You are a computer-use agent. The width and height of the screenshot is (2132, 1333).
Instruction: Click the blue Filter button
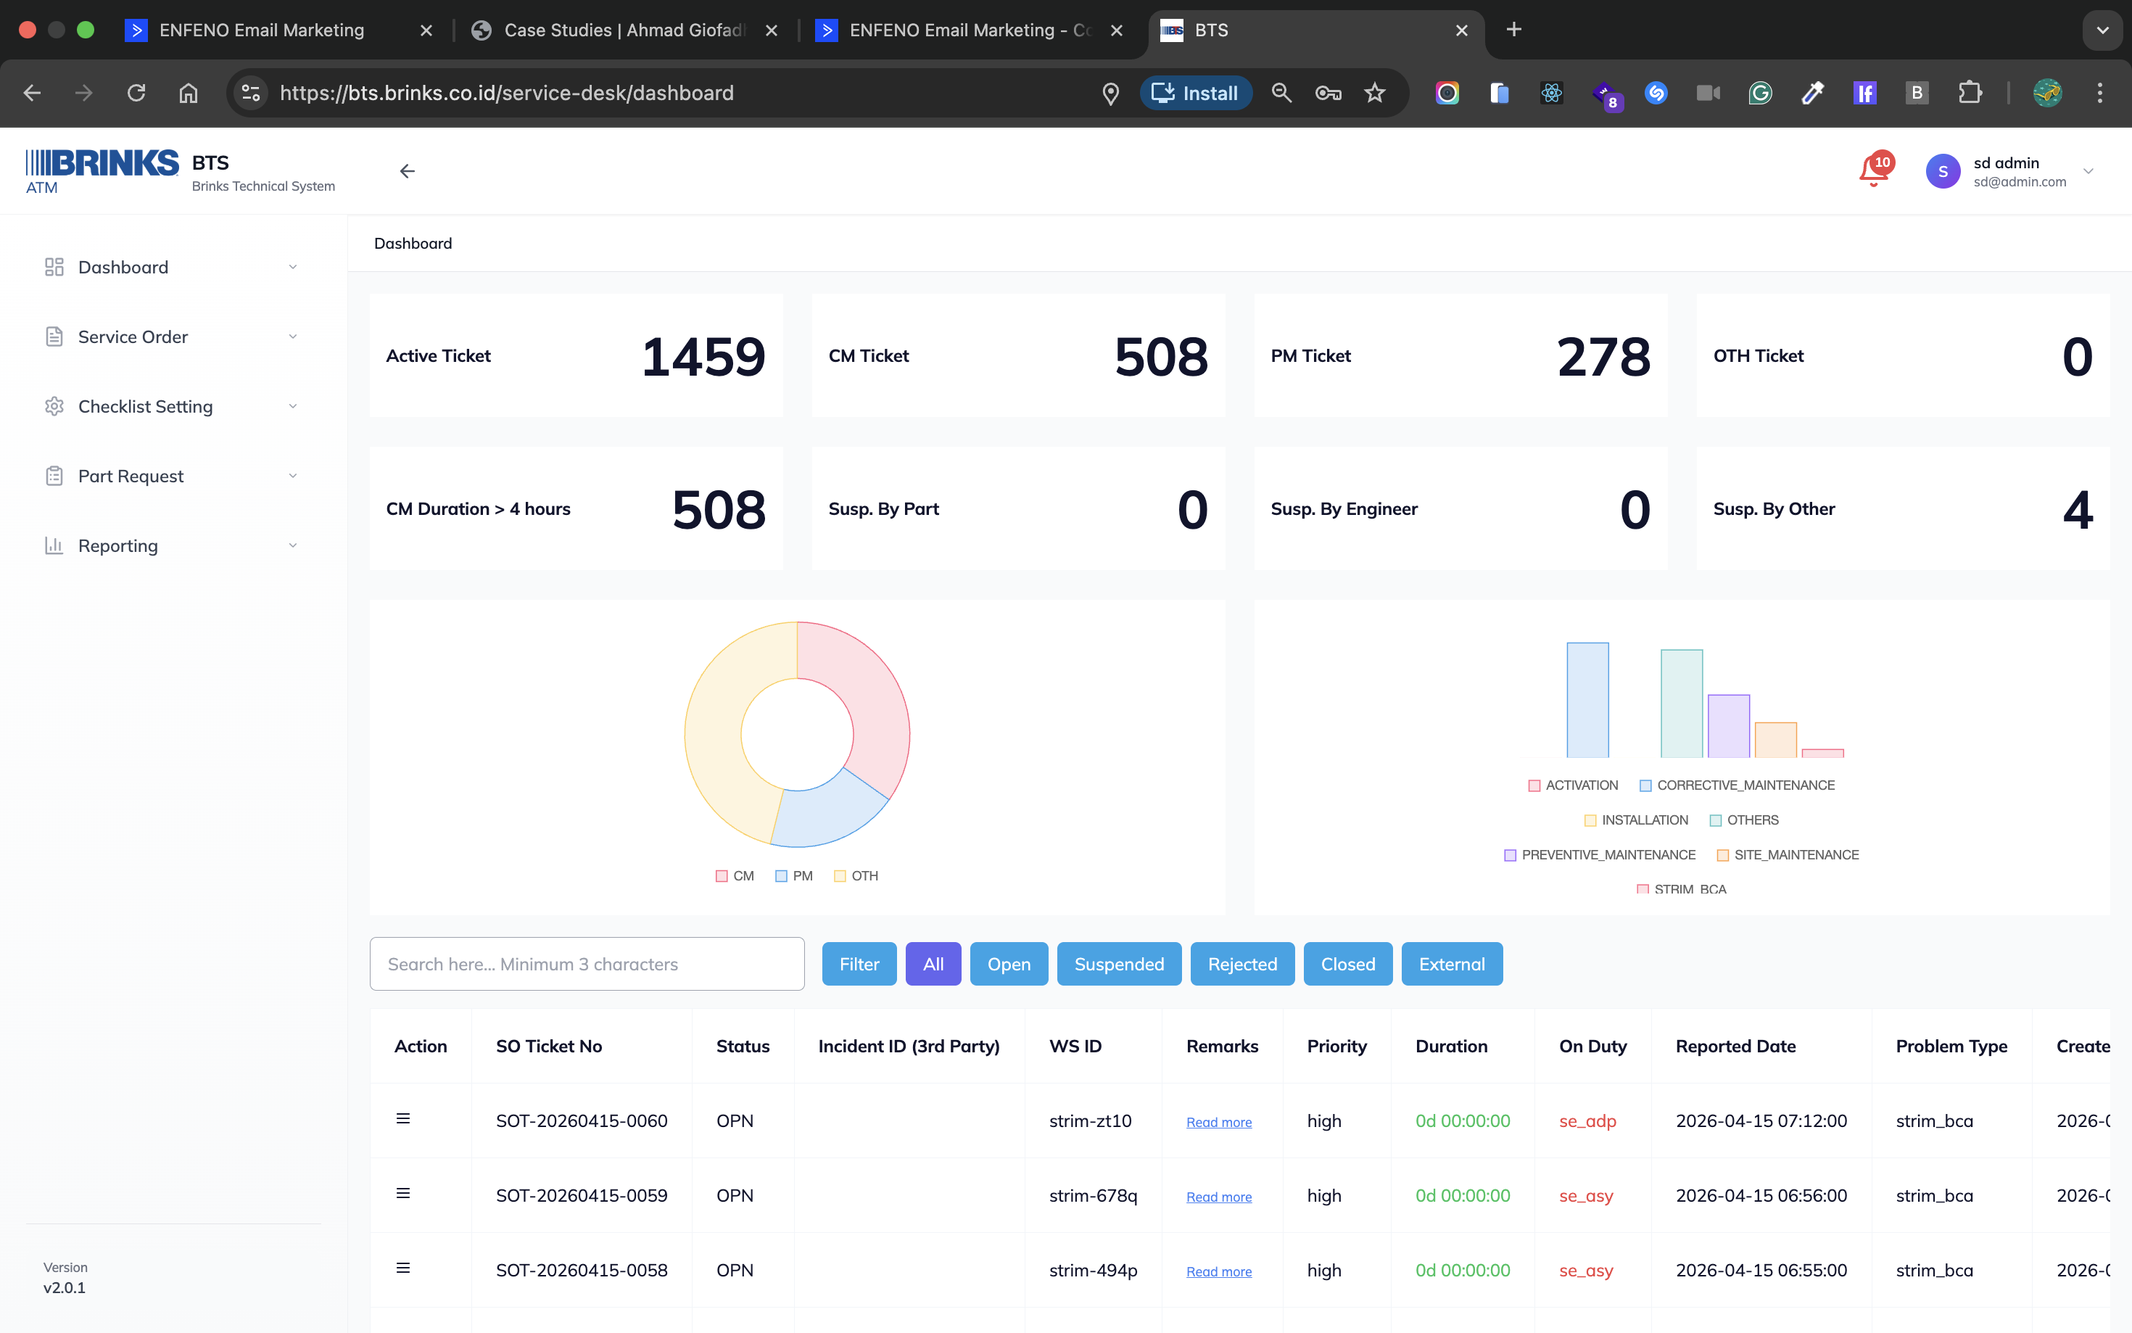859,964
